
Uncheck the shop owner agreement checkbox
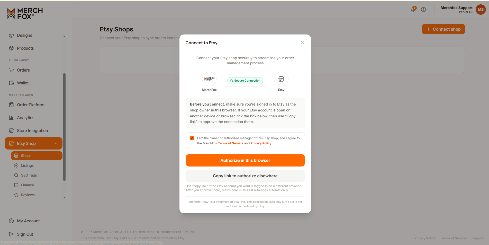[192, 138]
